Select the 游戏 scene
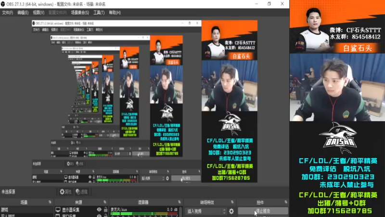 click(26, 210)
